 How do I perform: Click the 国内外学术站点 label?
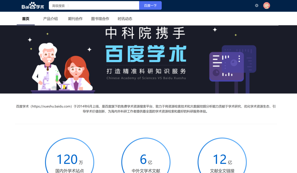[x=70, y=171]
